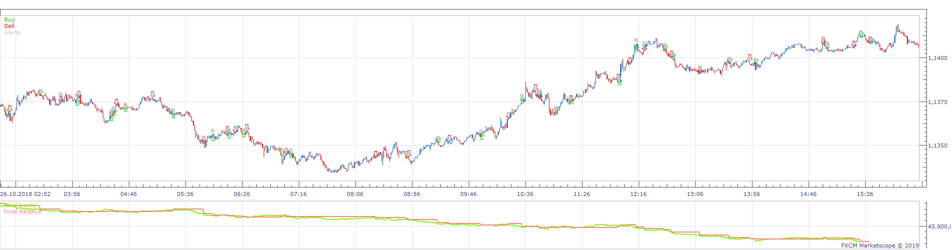
Task: Click the 1,1375 price axis label
Action: coord(937,102)
